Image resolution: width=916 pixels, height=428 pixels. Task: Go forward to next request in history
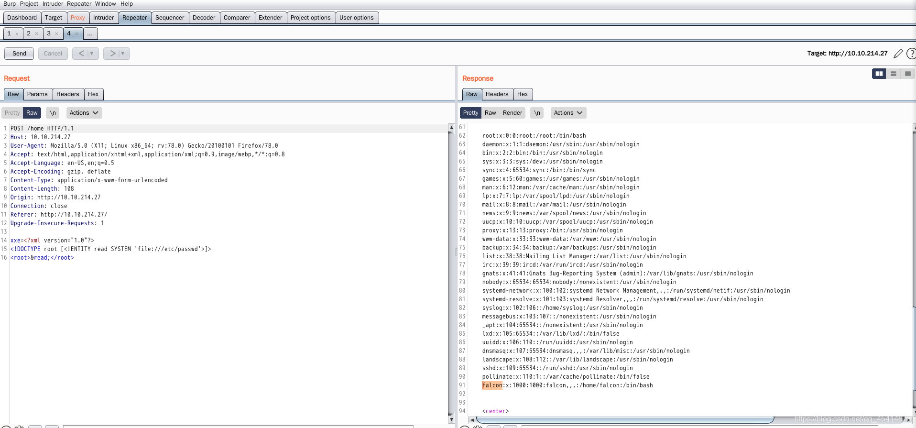click(x=112, y=54)
